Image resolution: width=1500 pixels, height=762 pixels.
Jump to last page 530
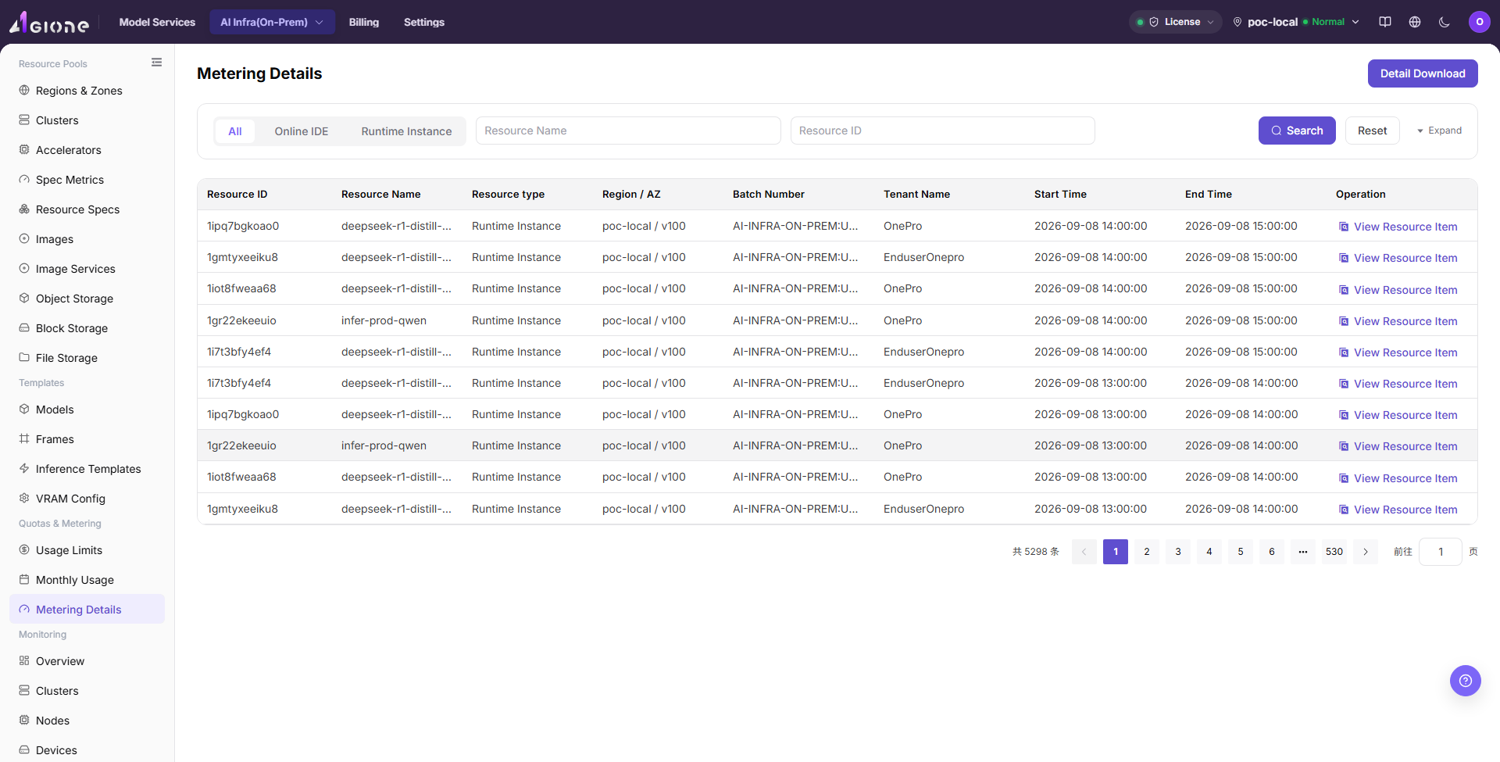1334,552
